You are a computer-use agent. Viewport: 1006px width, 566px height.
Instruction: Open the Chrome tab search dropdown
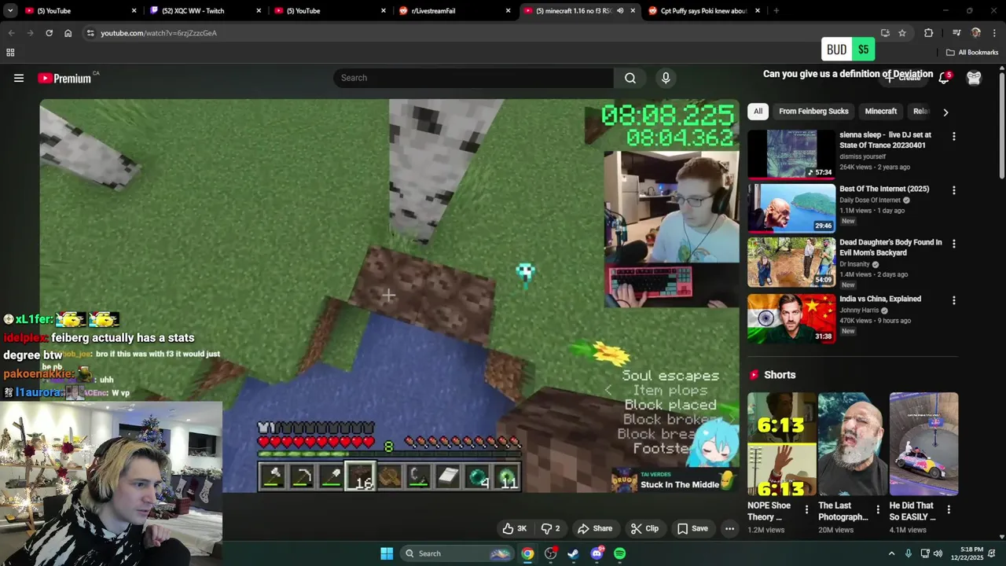pyautogui.click(x=10, y=11)
